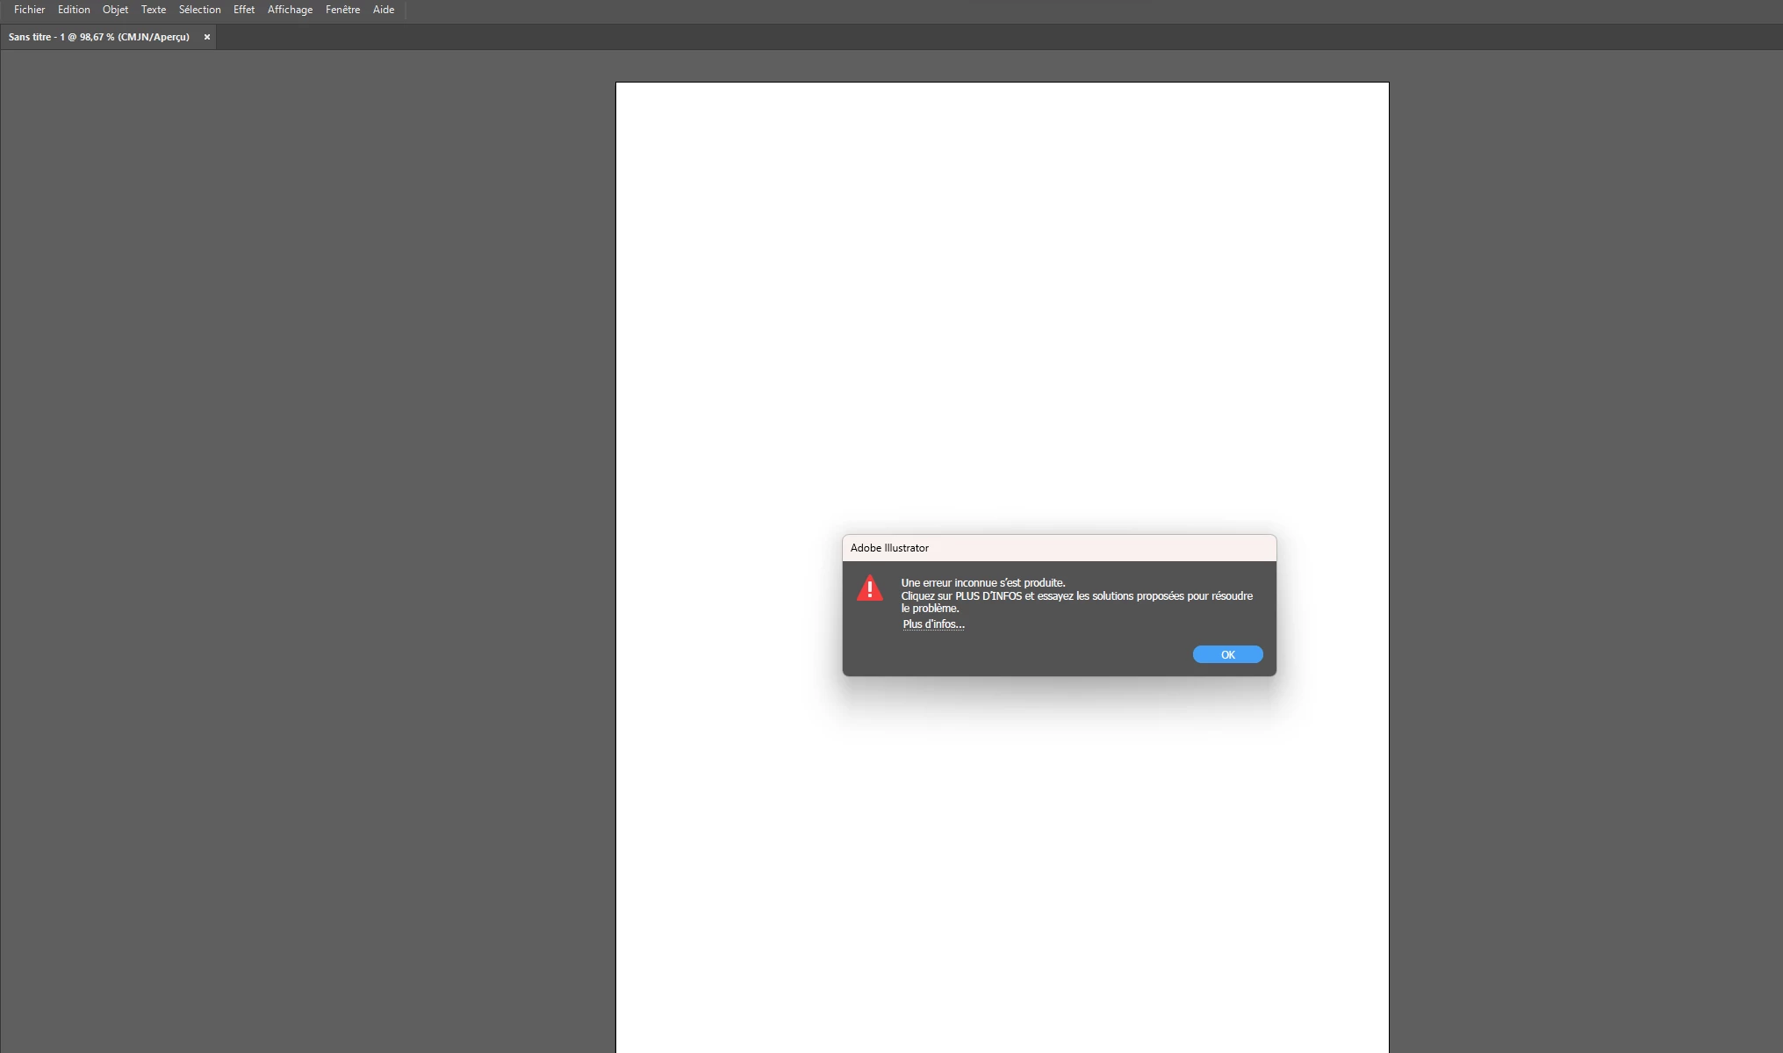Click the red warning triangle icon
Screen dimensions: 1783x1053
869,588
